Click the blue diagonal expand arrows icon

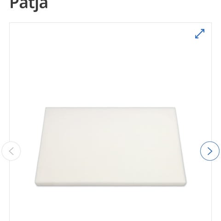click(x=200, y=34)
